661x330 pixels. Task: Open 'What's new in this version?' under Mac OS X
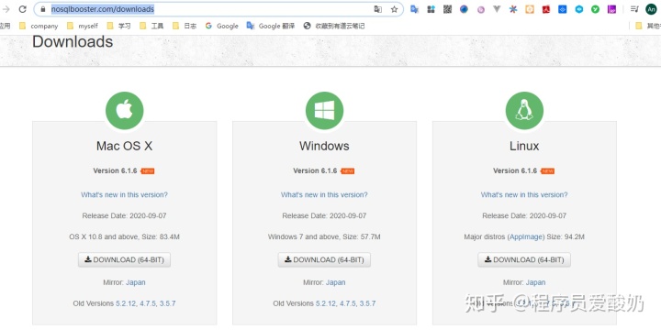click(x=124, y=195)
